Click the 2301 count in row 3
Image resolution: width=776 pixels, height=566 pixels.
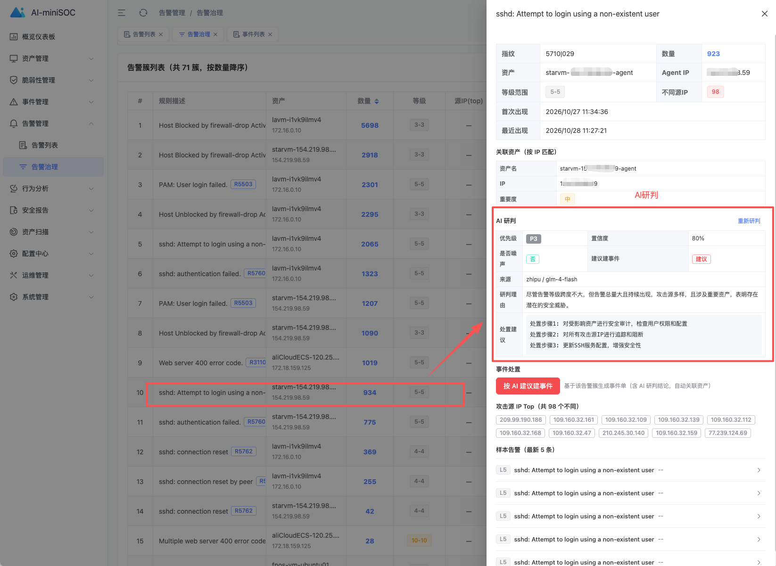tap(370, 185)
